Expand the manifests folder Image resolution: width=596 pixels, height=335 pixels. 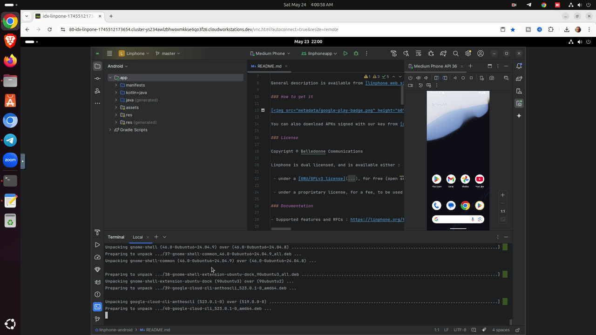116,85
